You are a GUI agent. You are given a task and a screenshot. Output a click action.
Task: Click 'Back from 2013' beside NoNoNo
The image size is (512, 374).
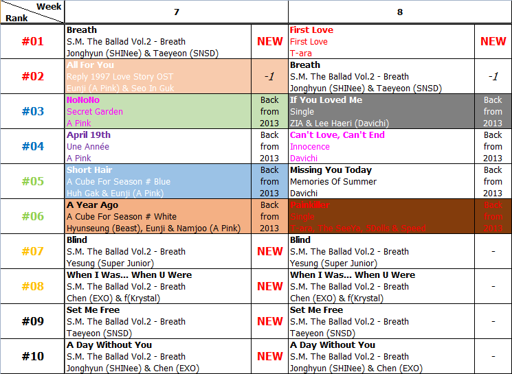[x=269, y=111]
